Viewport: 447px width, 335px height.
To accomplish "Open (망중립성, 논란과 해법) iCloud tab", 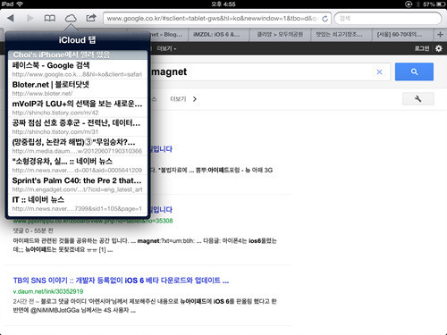I will click(x=78, y=147).
